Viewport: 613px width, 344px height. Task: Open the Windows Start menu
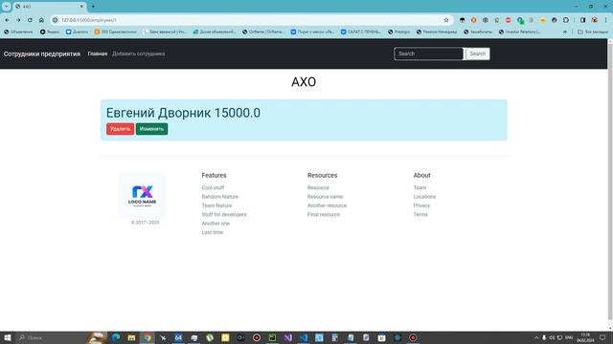pyautogui.click(x=7, y=337)
